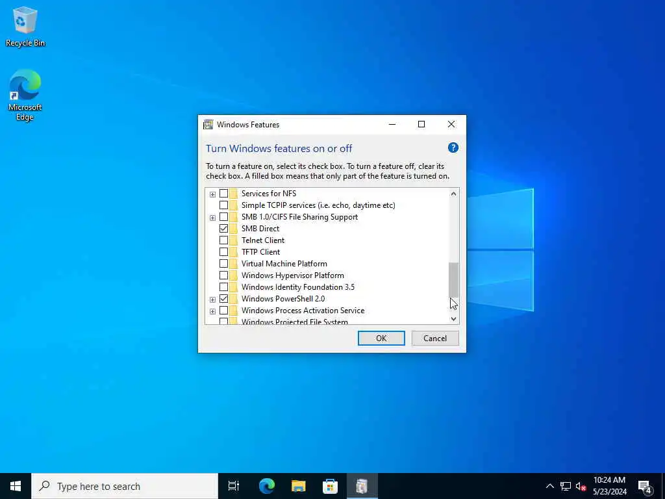Enable the Services for NFS checkbox
Image resolution: width=665 pixels, height=499 pixels.
click(x=223, y=194)
